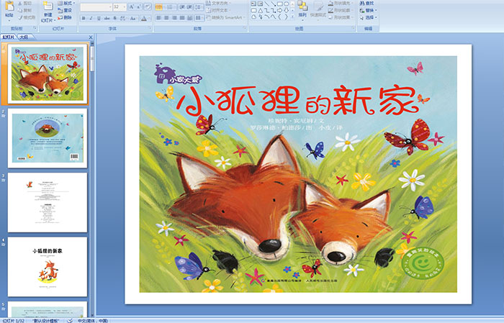This screenshot has width=504, height=323.
Task: Click the Increase Indent icon
Action: pos(189,7)
